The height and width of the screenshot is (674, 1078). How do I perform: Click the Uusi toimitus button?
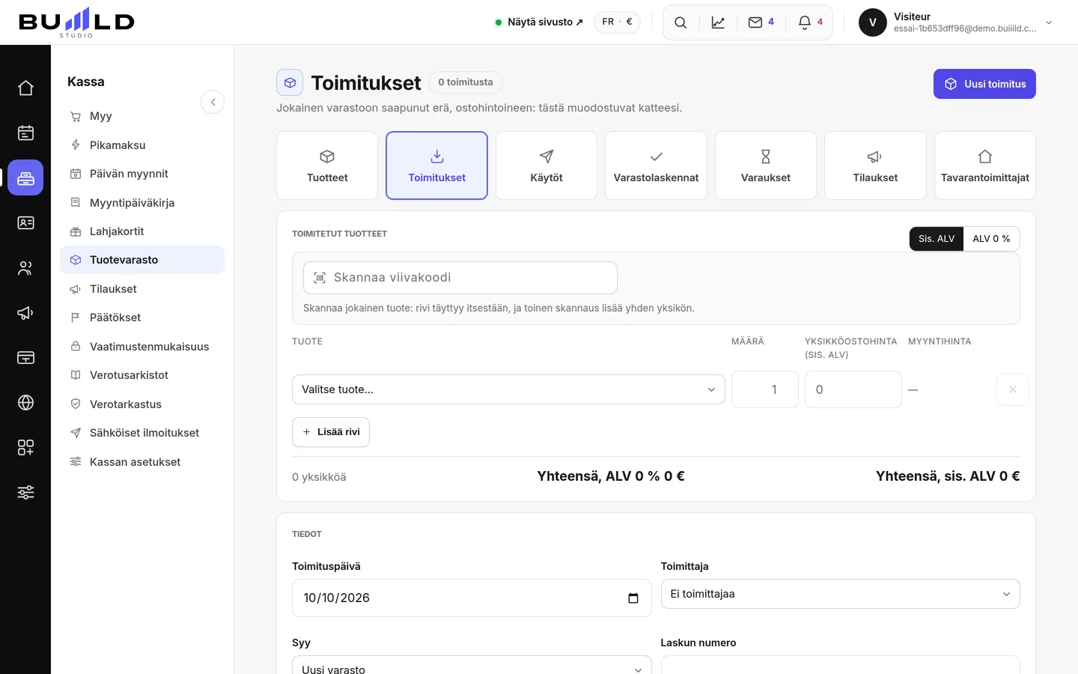click(x=984, y=84)
